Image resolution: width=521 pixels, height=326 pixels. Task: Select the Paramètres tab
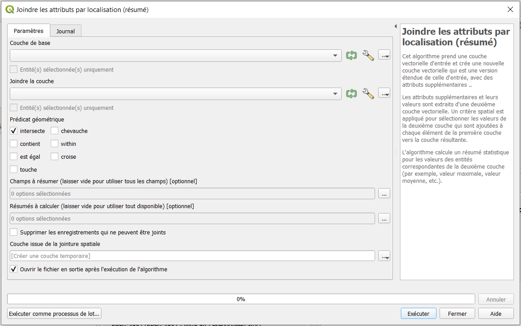click(x=28, y=31)
